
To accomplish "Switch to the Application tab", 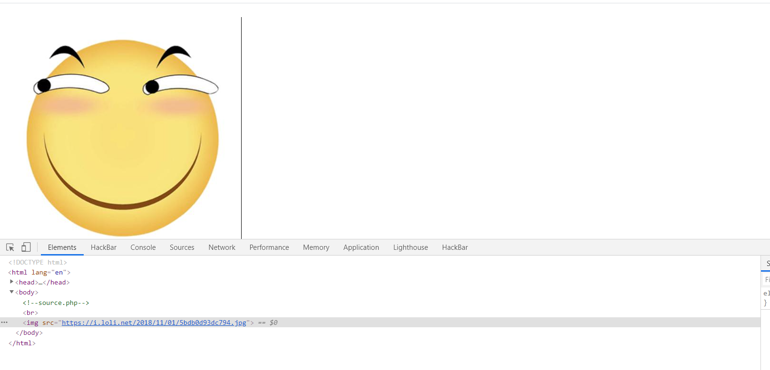I will pyautogui.click(x=361, y=247).
